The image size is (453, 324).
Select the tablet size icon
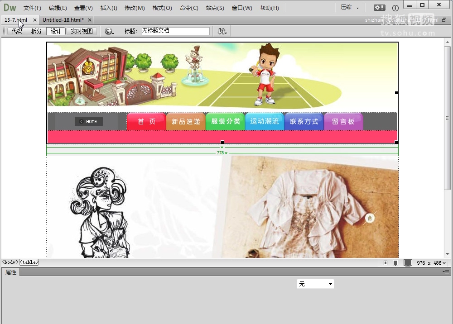point(395,263)
